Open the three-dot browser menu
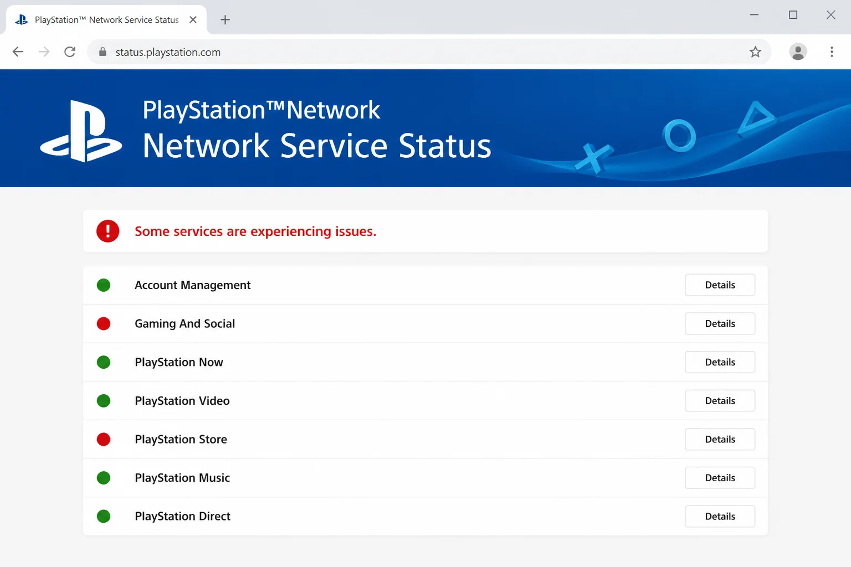Screen dimensions: 851x567 tap(832, 51)
